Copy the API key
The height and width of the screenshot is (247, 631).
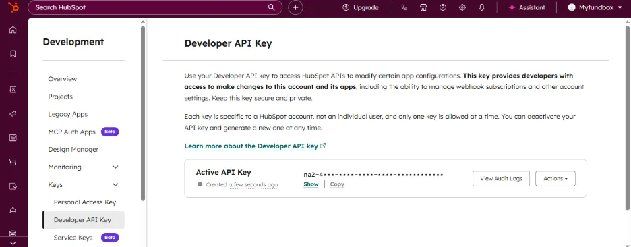tap(337, 184)
